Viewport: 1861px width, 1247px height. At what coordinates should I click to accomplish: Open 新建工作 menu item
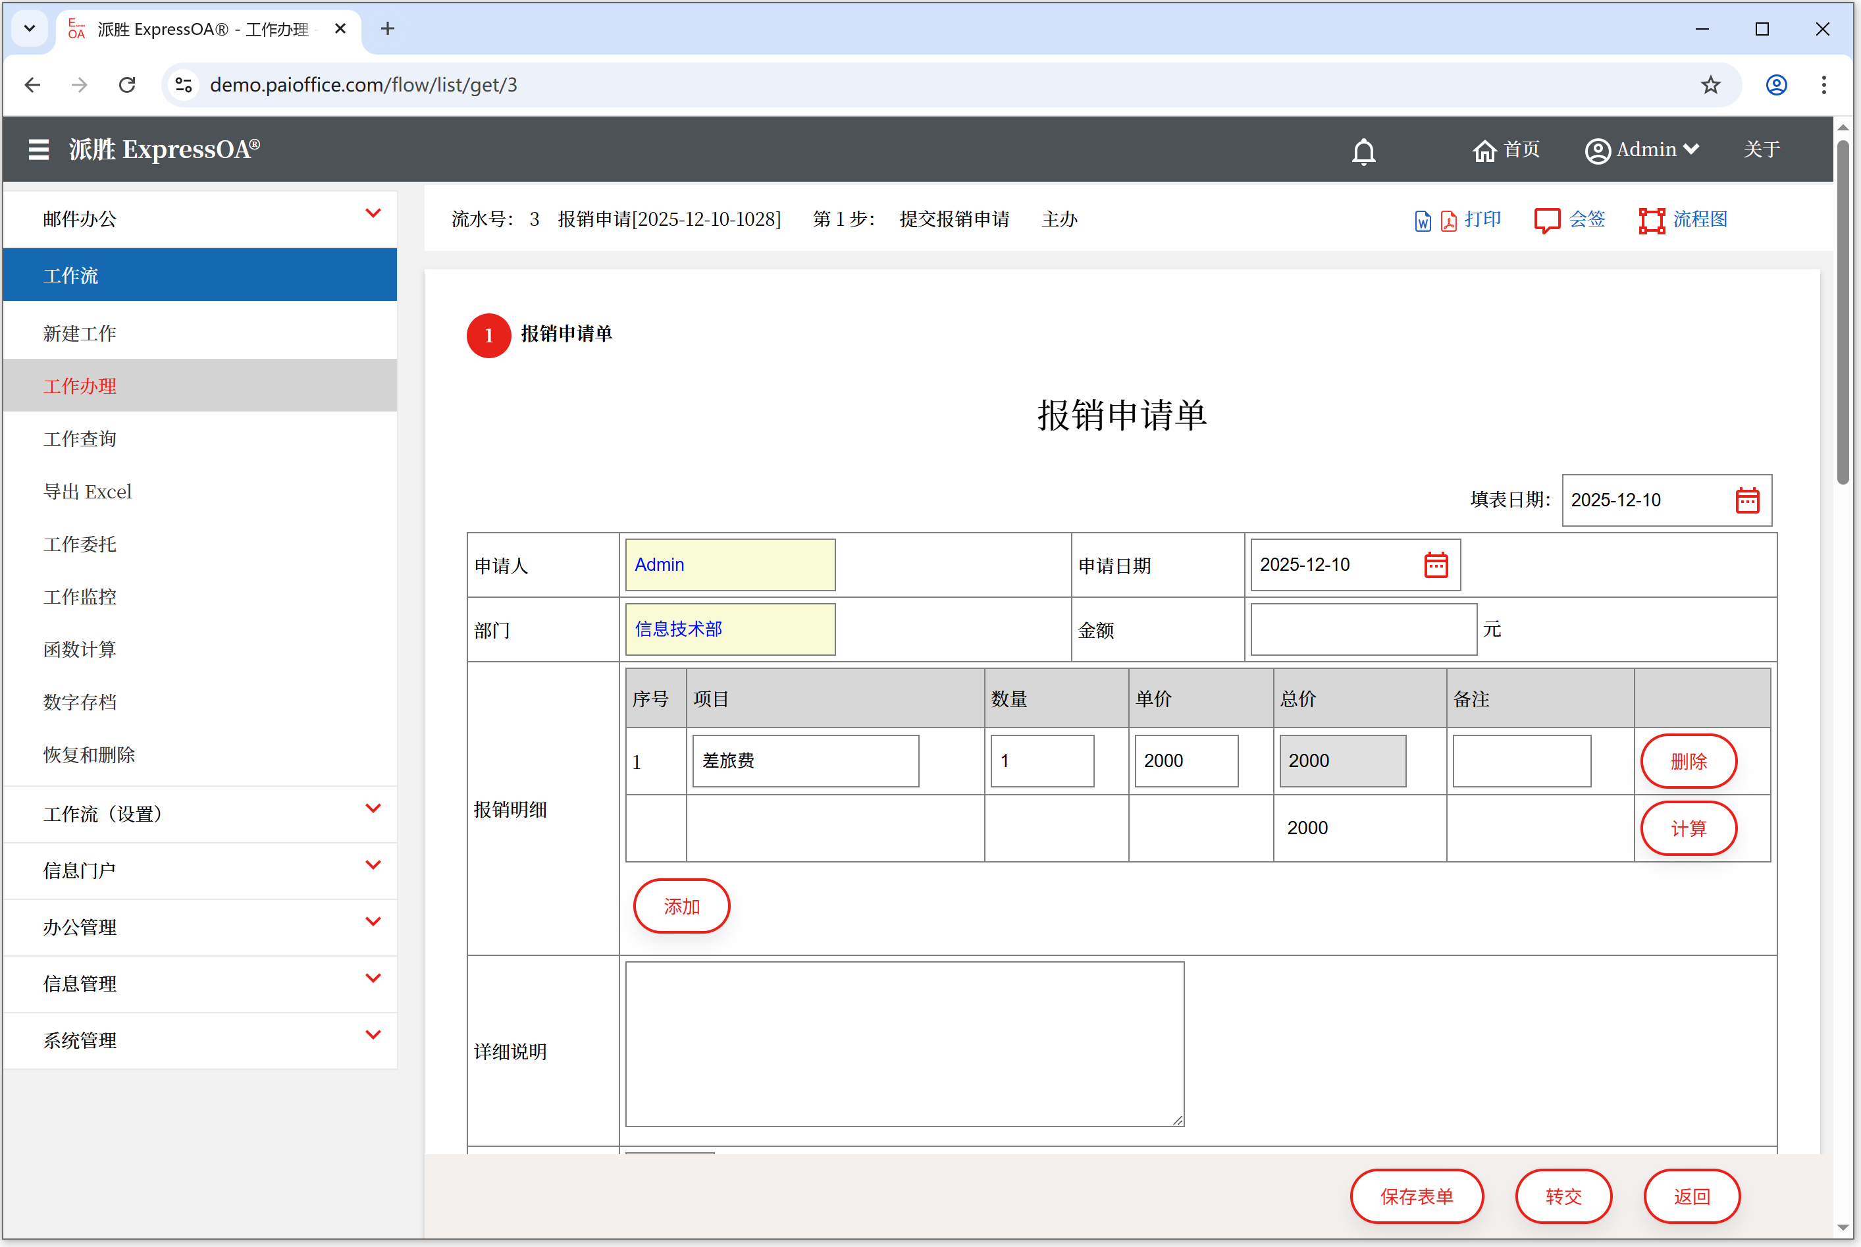click(80, 334)
